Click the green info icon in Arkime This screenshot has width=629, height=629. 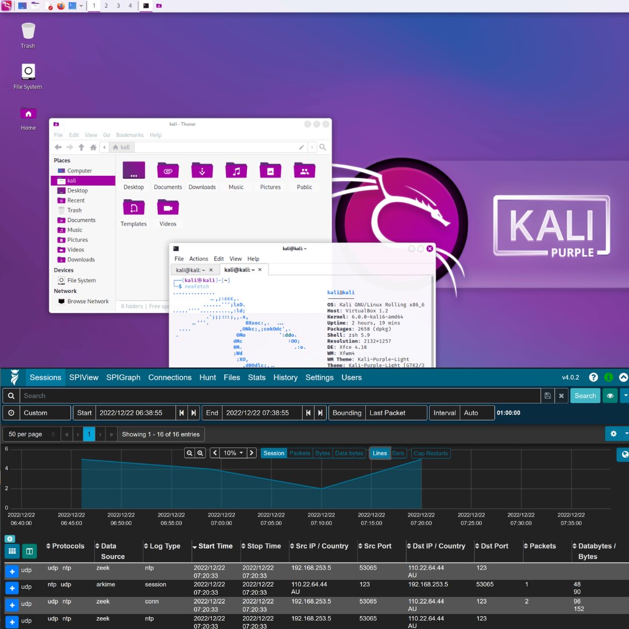pos(609,377)
